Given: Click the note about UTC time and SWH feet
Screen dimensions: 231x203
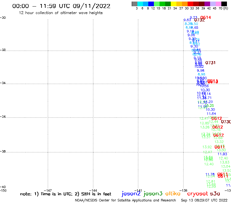Looking at the screenshot, I should pyautogui.click(x=66, y=194).
